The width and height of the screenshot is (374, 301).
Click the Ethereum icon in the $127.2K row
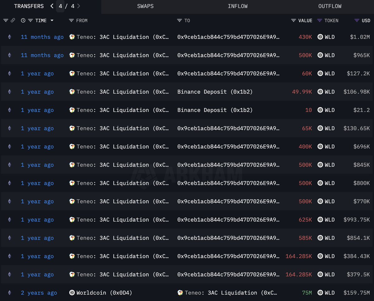click(9, 74)
